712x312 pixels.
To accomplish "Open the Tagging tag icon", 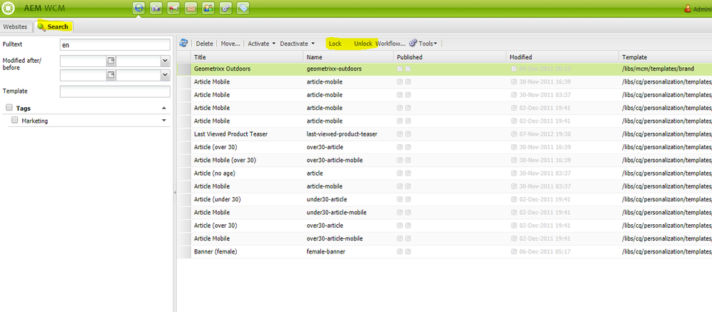I will (243, 8).
